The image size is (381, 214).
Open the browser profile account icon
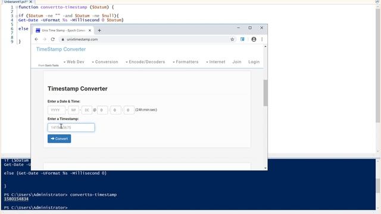pos(254,39)
